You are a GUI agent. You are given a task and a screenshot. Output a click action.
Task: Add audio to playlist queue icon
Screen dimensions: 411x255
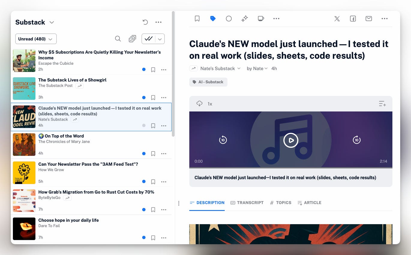[382, 104]
